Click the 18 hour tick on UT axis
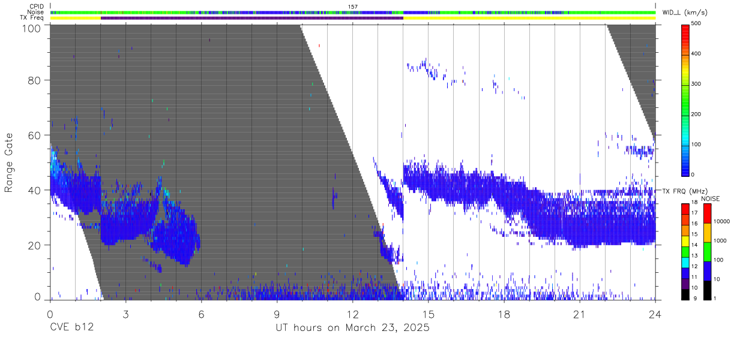Screen dimensions: 737x340 tap(504, 314)
